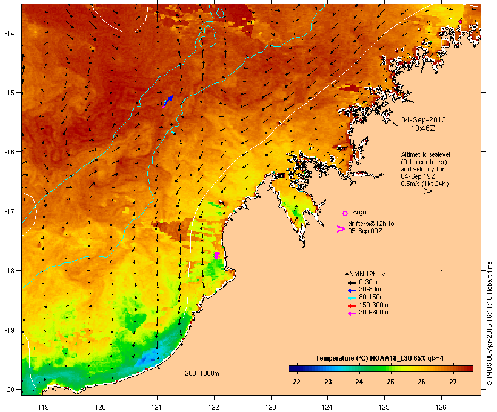Click the '04-Sep 19Z' caption line
This screenshot has height=412, width=497.
418,176
